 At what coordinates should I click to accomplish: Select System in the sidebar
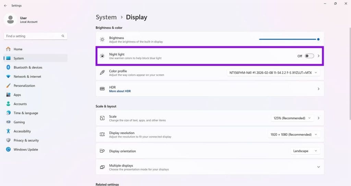point(35,58)
